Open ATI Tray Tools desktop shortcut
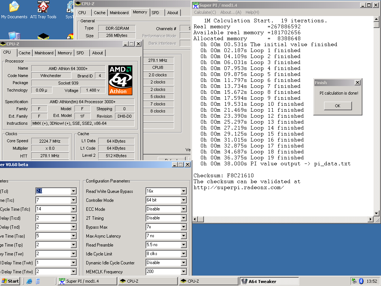The width and height of the screenshot is (381, 286). tap(43, 10)
